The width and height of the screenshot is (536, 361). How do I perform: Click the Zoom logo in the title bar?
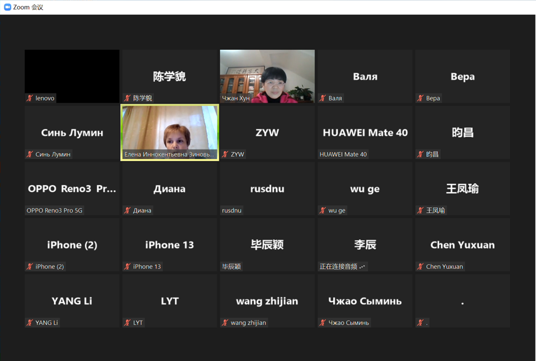point(8,7)
